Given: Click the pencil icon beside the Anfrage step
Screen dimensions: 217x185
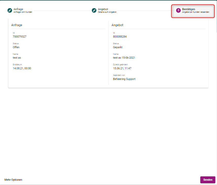Looking at the screenshot, I should tap(10, 10).
